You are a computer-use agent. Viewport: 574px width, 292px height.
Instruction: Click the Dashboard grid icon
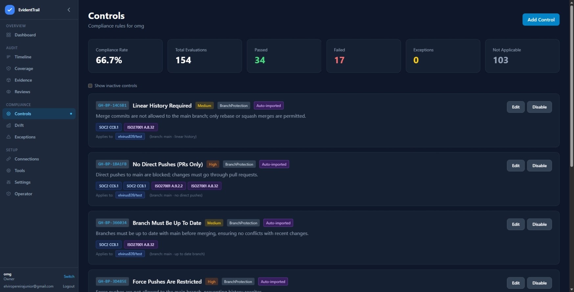9,35
